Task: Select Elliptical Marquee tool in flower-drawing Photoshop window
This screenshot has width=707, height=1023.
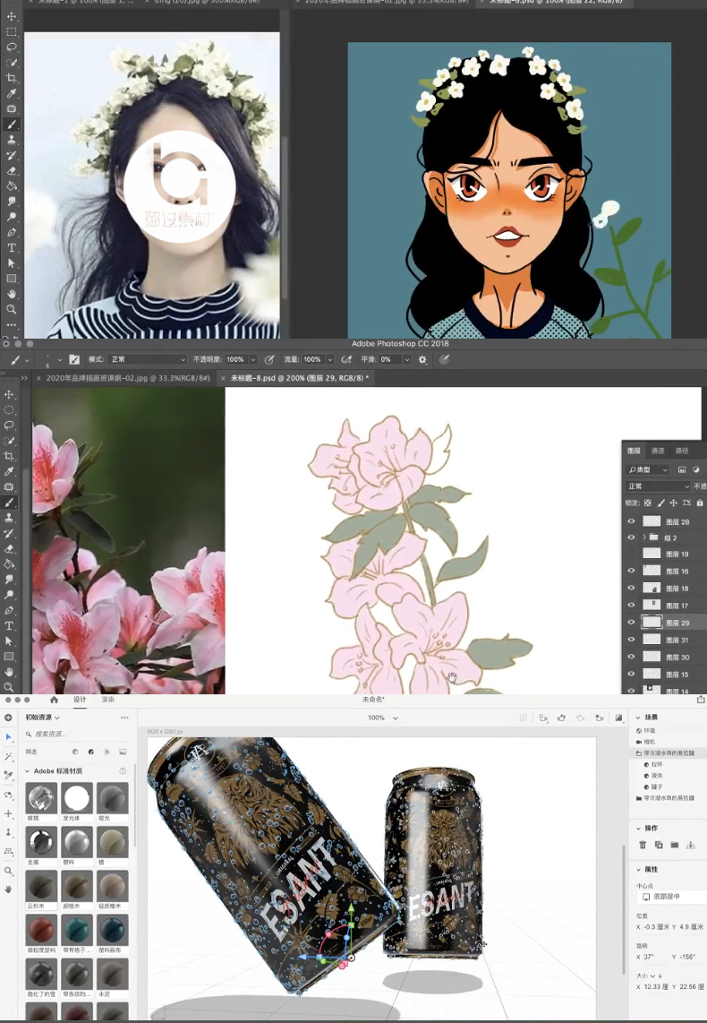Action: [x=9, y=410]
